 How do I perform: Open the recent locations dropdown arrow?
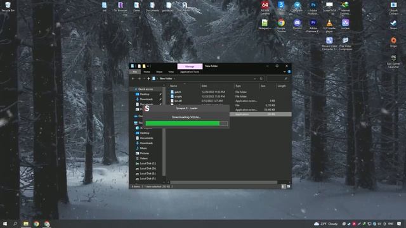[x=144, y=79]
